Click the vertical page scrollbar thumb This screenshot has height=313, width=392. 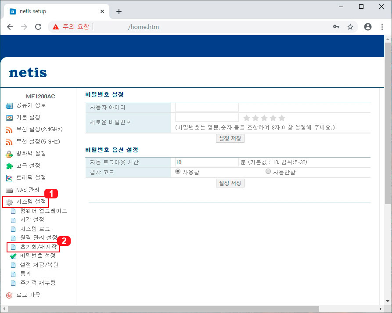pos(388,123)
